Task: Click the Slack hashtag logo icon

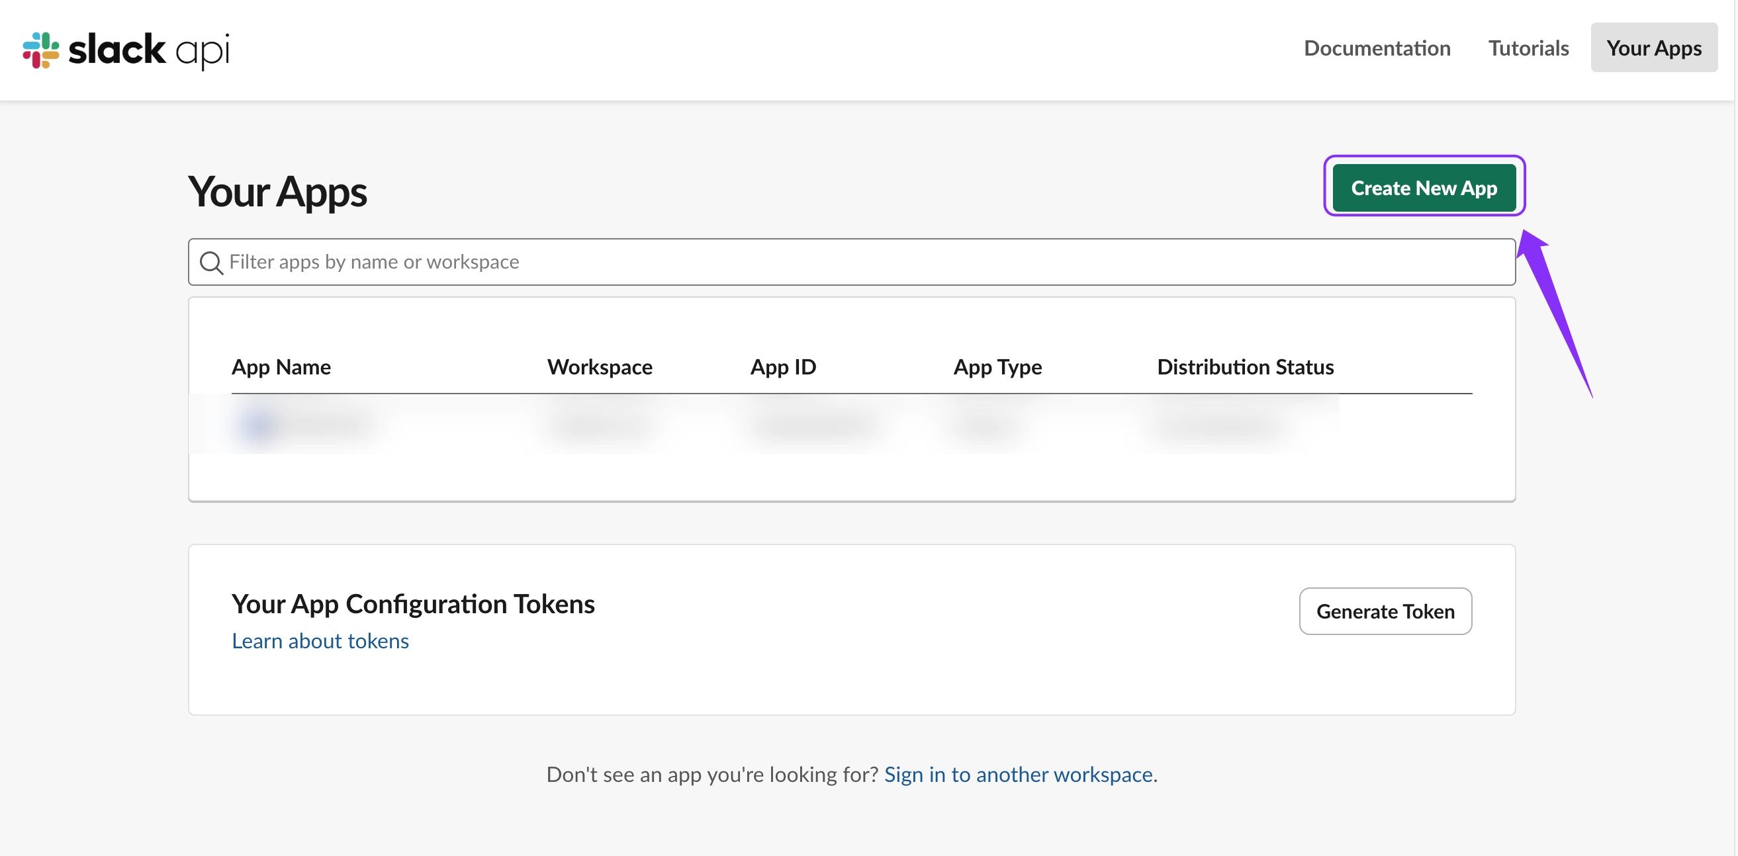Action: click(40, 50)
